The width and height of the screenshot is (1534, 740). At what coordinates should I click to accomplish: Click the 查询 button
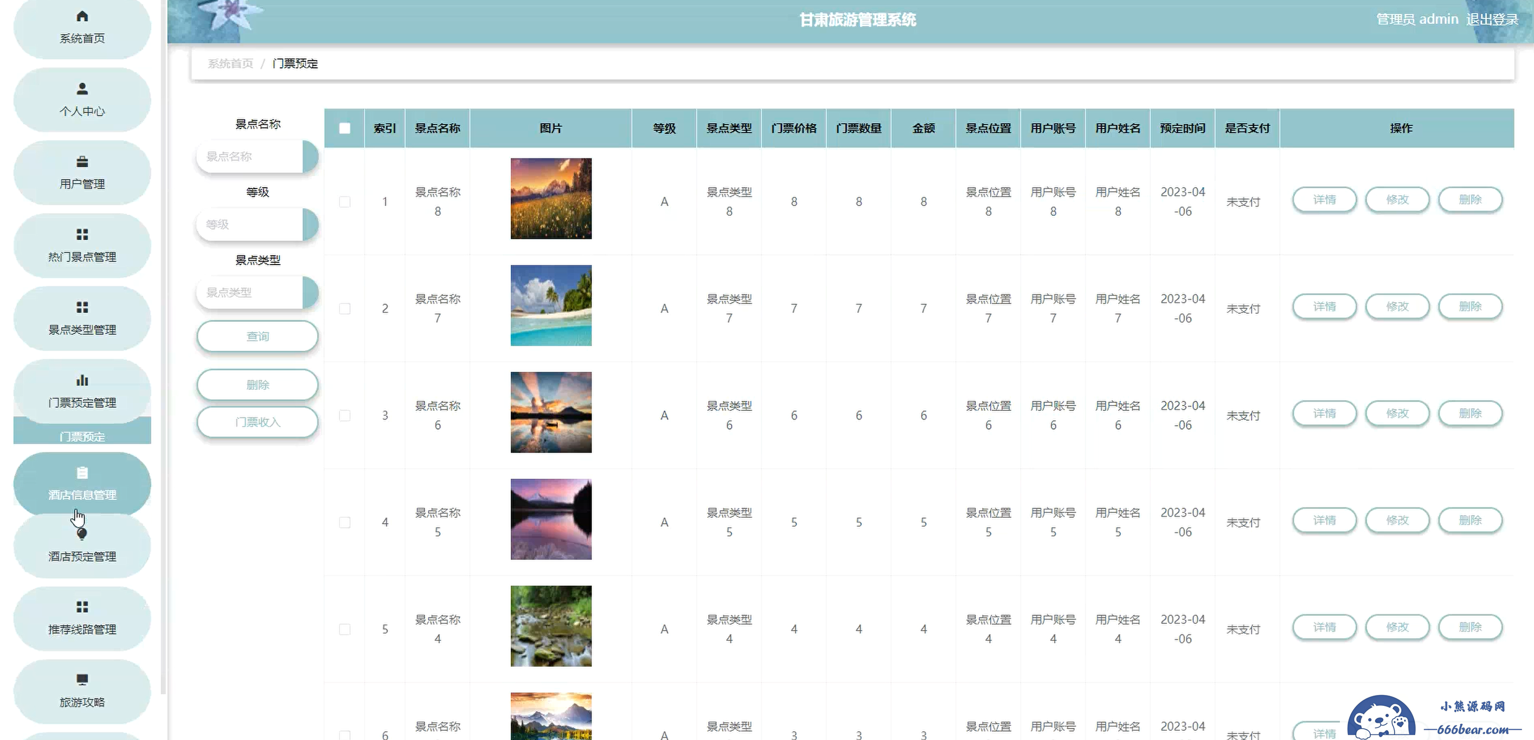pos(257,336)
